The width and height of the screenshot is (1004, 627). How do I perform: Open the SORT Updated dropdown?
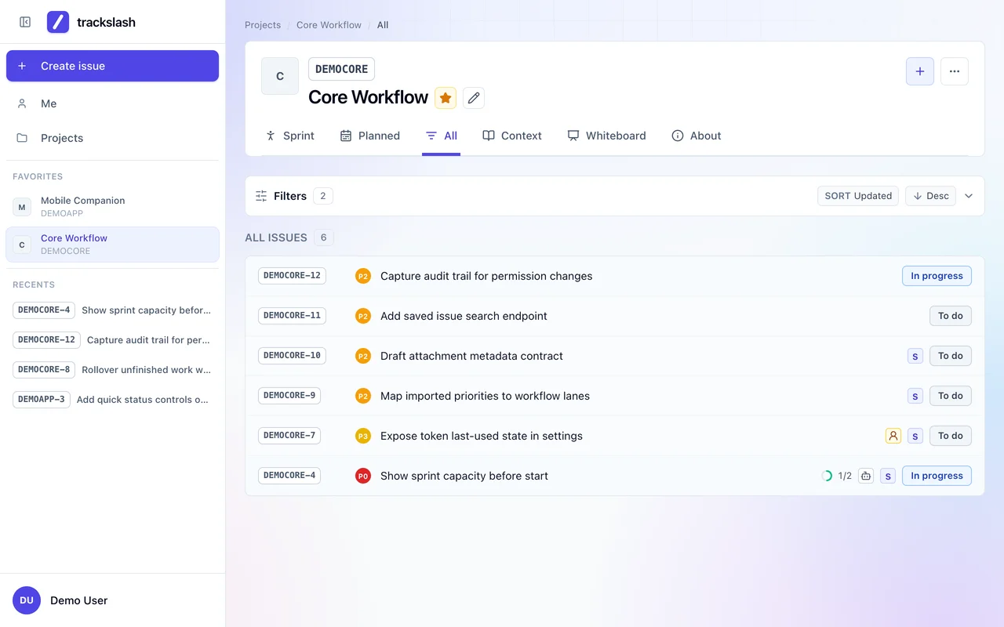858,196
